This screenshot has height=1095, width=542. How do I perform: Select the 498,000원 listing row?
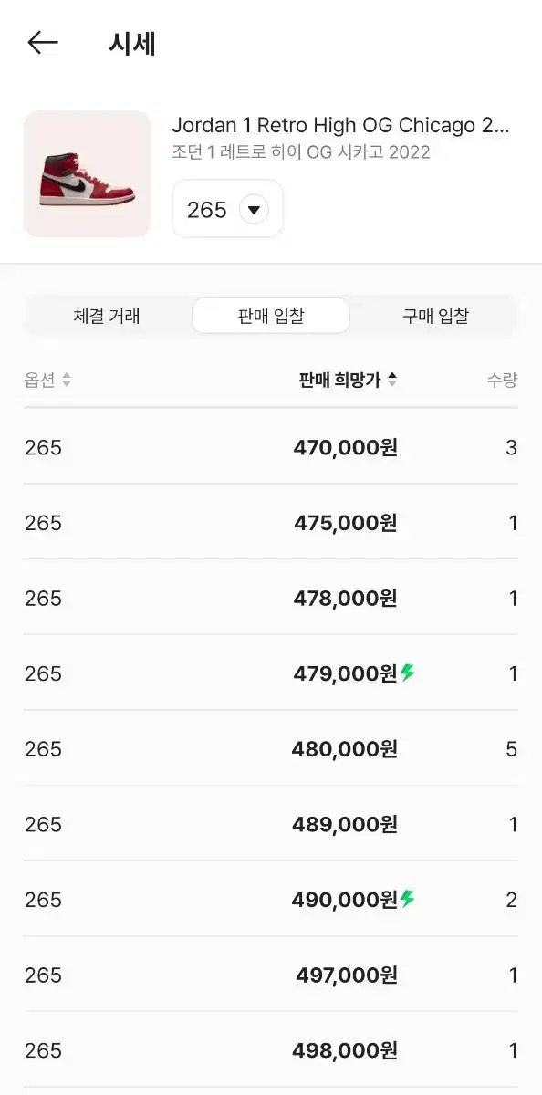[x=271, y=1050]
